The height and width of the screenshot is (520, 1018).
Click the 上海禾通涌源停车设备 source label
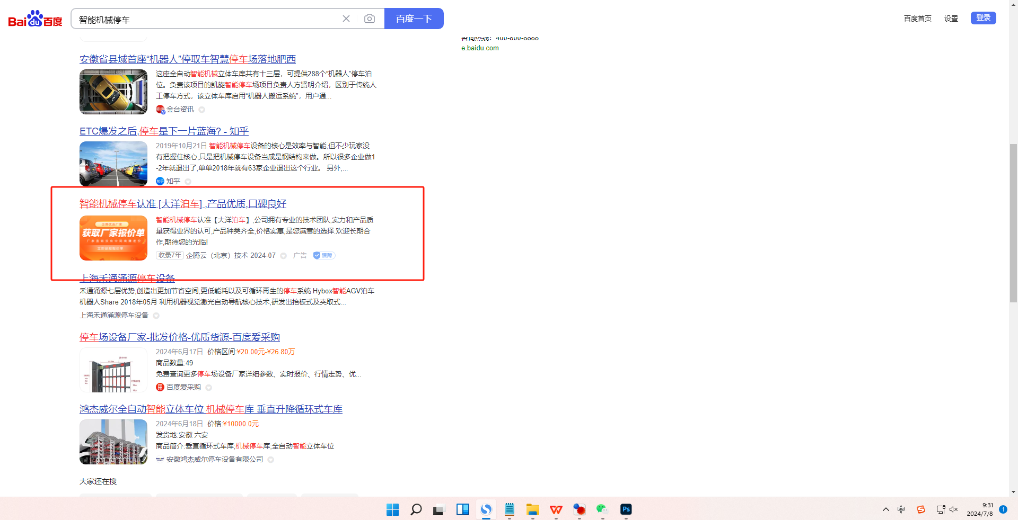pos(114,315)
